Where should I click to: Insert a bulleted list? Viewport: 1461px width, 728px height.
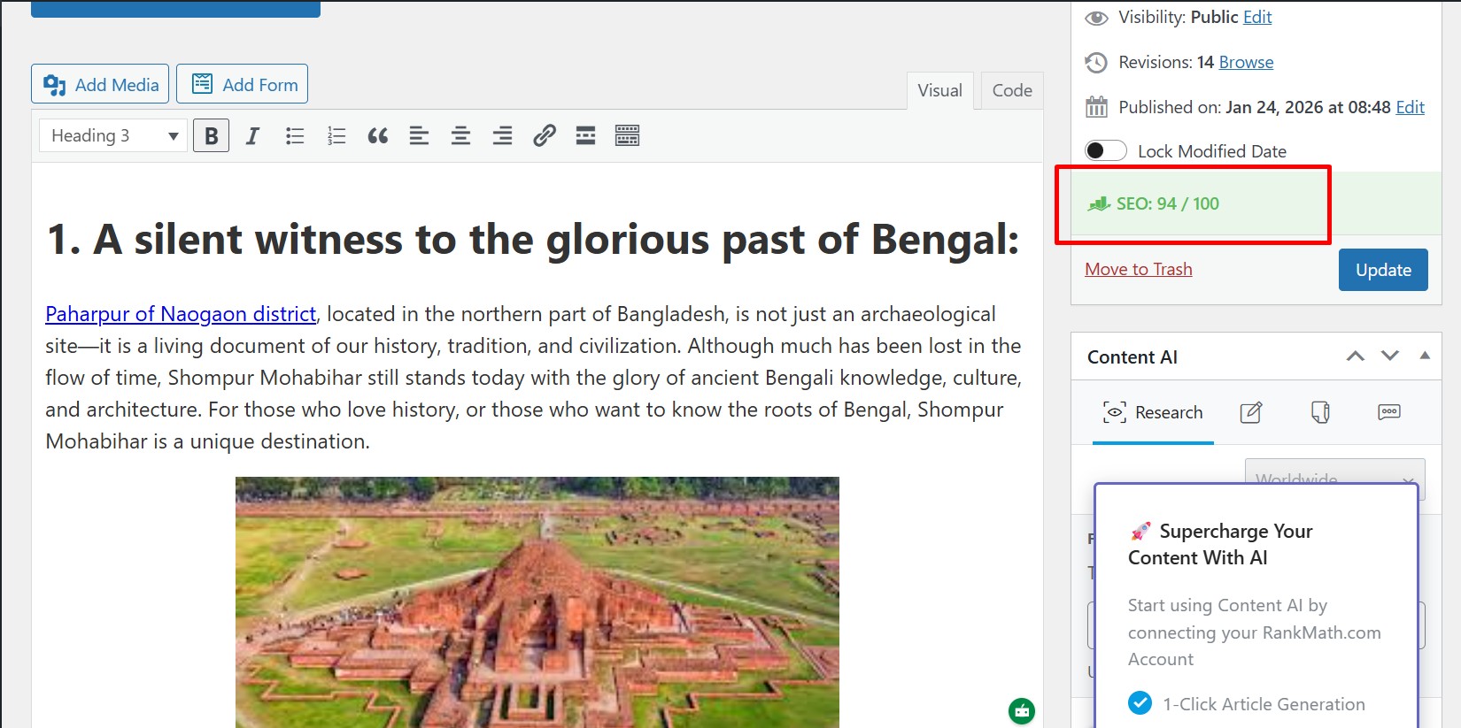[295, 136]
